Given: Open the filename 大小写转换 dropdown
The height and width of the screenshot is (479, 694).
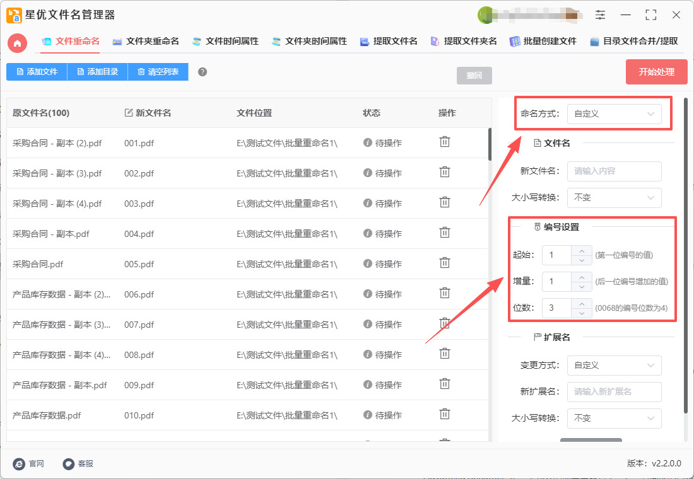Looking at the screenshot, I should click(x=614, y=198).
